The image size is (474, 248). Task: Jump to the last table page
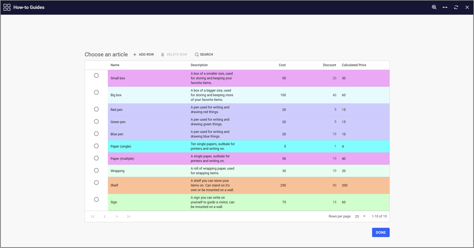point(128,217)
